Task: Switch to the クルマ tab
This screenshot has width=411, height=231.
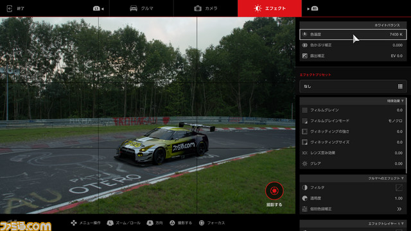Action: tap(141, 8)
